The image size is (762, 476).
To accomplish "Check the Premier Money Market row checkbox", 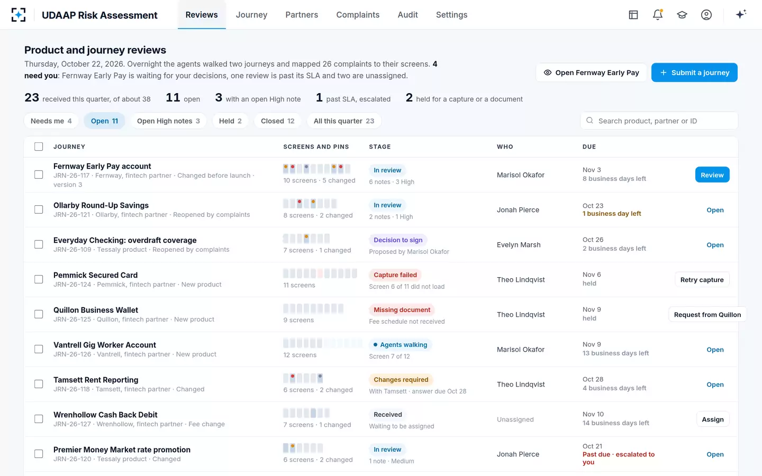I will [x=39, y=454].
